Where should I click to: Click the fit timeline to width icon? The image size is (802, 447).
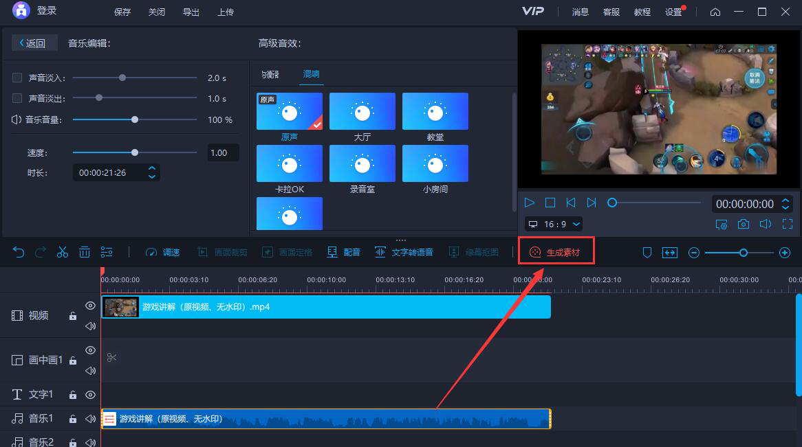point(669,253)
